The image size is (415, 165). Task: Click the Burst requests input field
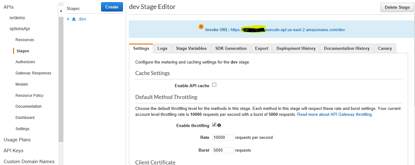(223, 150)
